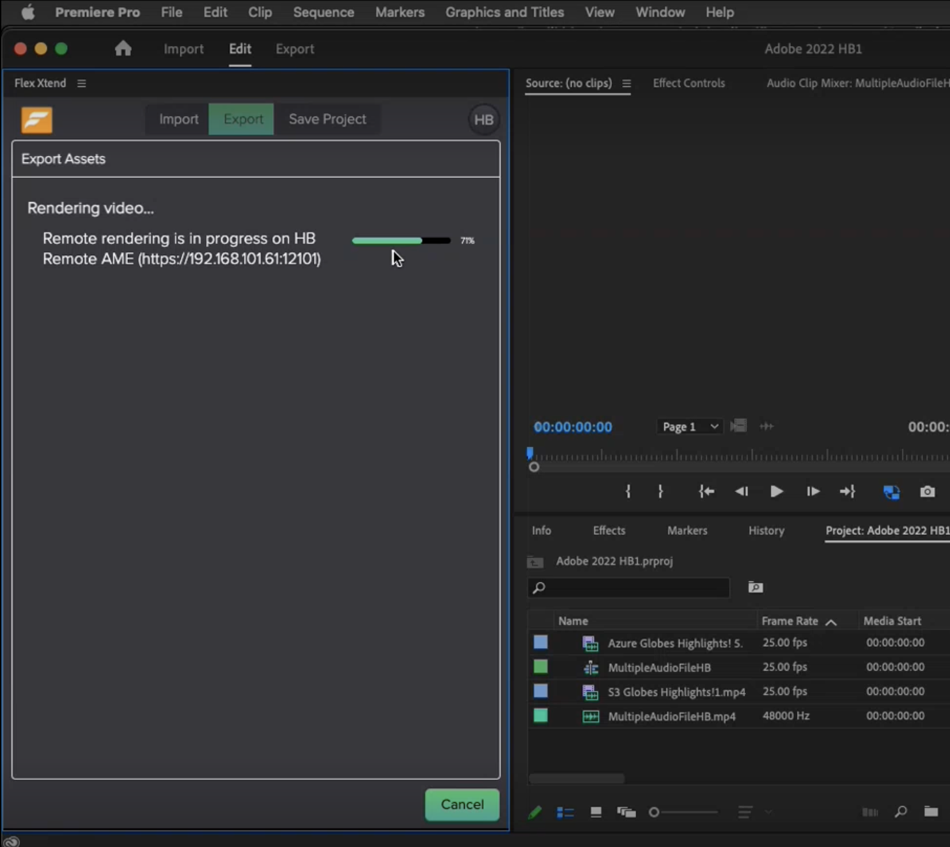Screen dimensions: 950x847
Task: Click the bin icon beside Adobe 2022 HB1.prproj
Action: click(x=535, y=562)
